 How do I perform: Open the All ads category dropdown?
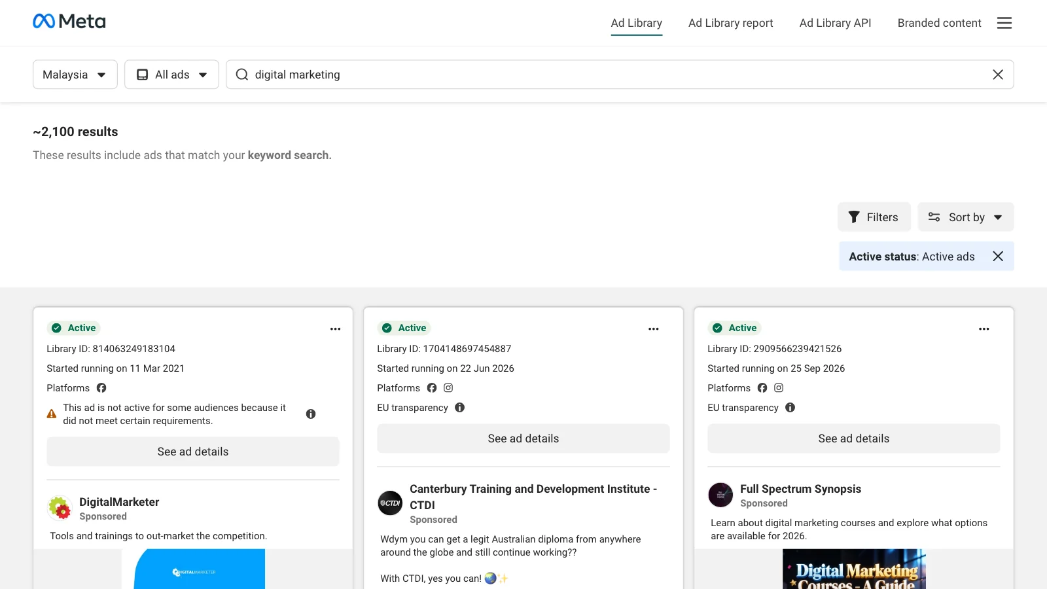pyautogui.click(x=171, y=75)
